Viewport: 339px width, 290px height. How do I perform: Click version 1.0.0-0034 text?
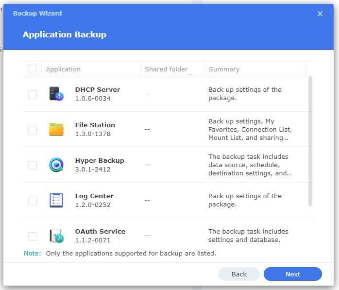click(x=93, y=99)
